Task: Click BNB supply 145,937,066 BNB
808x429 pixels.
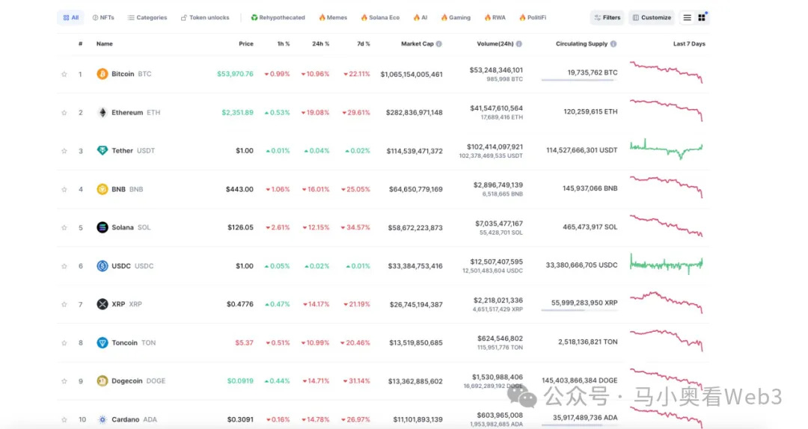Action: [x=590, y=188]
